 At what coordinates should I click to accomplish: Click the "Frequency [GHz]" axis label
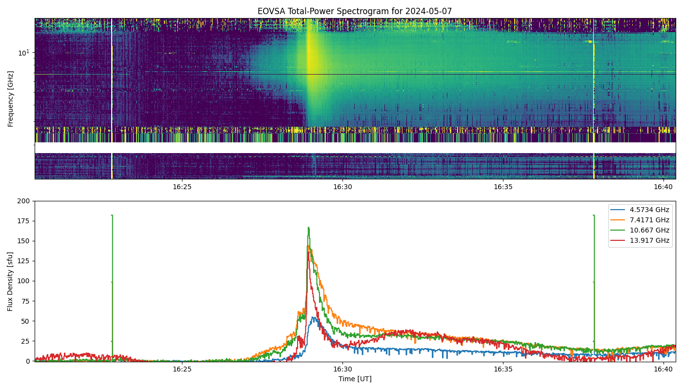click(10, 99)
